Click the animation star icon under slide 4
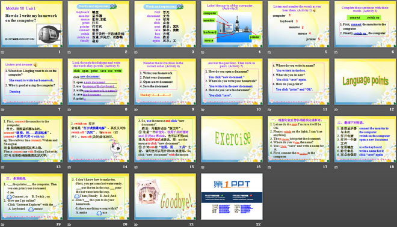Screen dimensions: 397x227 (x=203, y=52)
